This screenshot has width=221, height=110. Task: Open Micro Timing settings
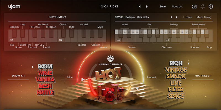coord(204,17)
